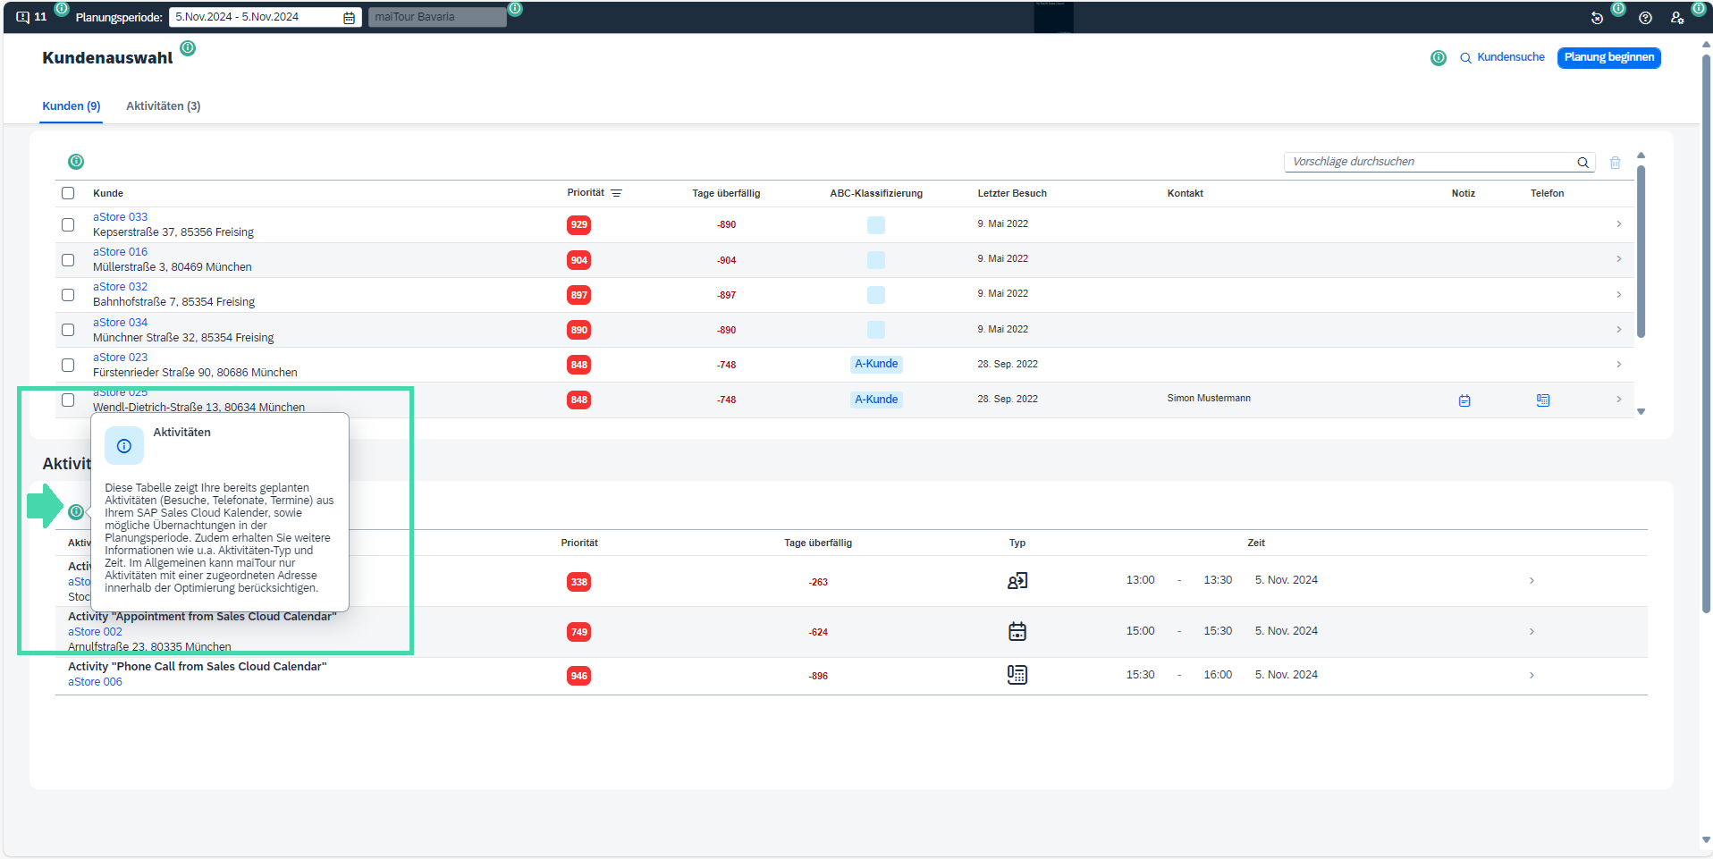
Task: Click phone call type icon for aStore 006
Action: tap(1017, 675)
